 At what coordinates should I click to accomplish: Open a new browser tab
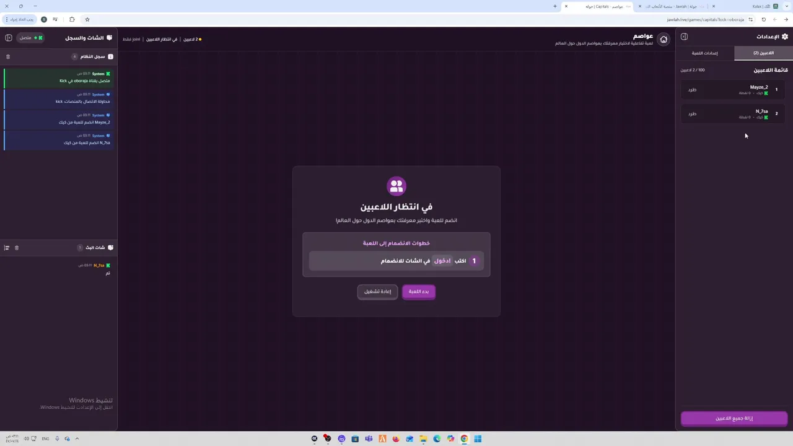point(554,6)
